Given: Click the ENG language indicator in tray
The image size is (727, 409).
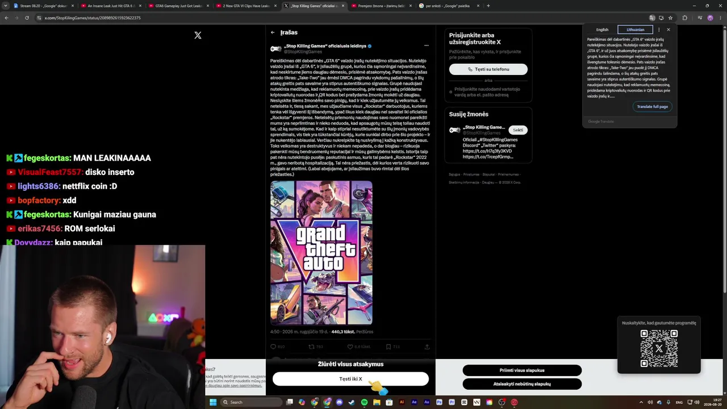Looking at the screenshot, I should coord(679,402).
